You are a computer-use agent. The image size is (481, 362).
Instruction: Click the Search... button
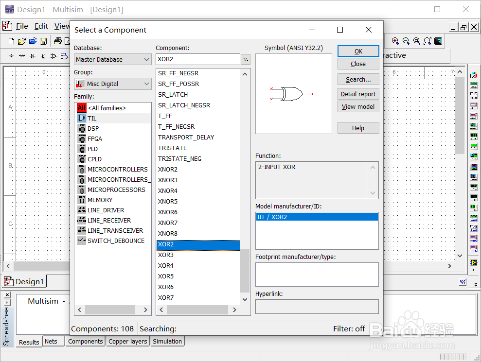pyautogui.click(x=358, y=79)
